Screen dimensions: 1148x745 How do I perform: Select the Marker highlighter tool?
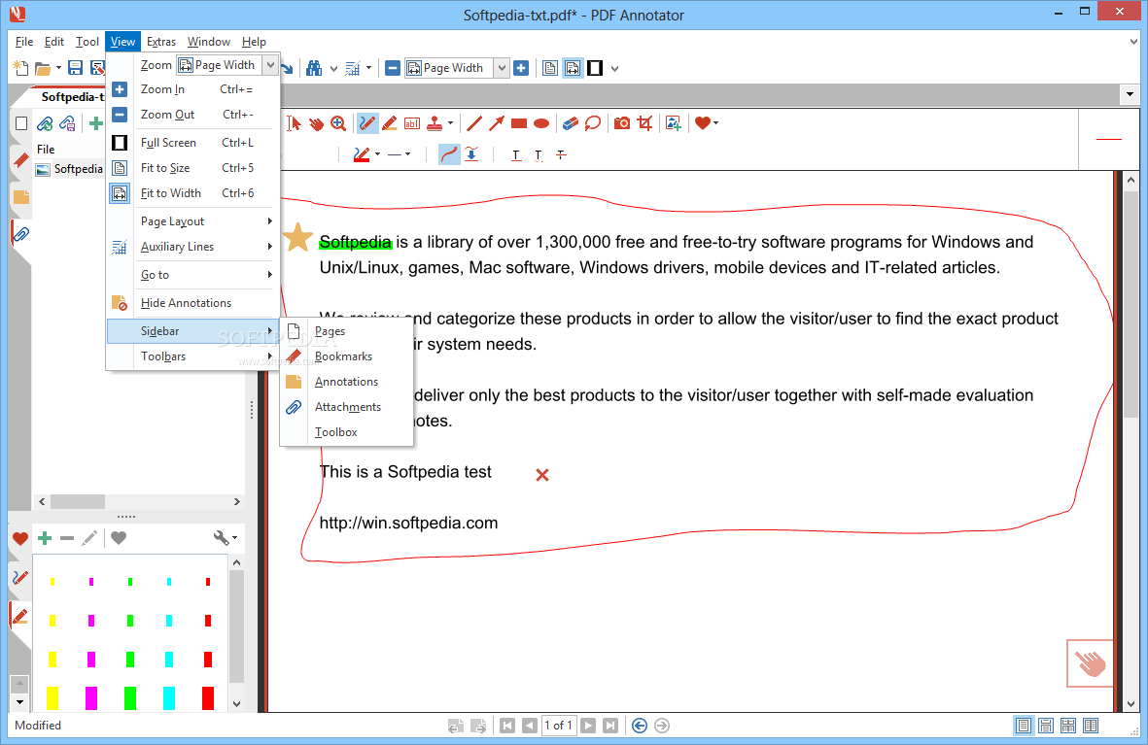pos(390,123)
